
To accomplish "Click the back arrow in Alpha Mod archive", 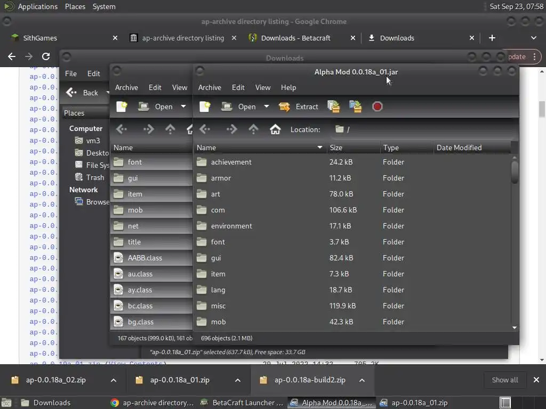I will pos(205,130).
